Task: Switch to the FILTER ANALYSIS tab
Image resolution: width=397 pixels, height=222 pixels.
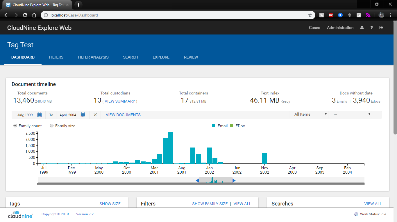Action: point(93,57)
